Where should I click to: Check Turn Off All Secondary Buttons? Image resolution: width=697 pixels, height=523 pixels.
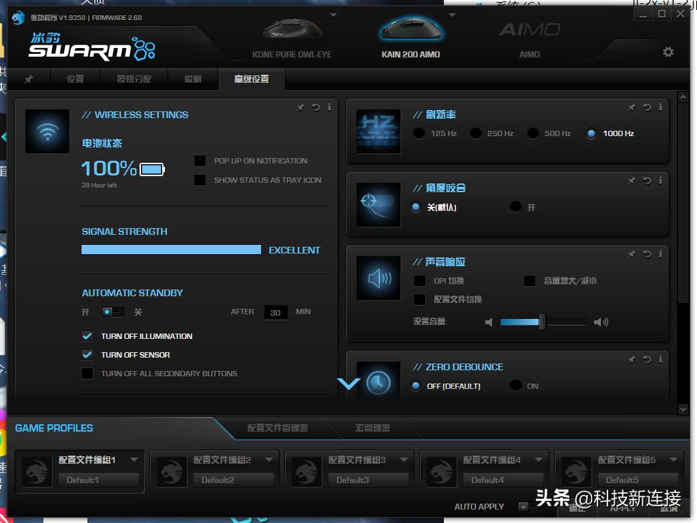(x=87, y=374)
